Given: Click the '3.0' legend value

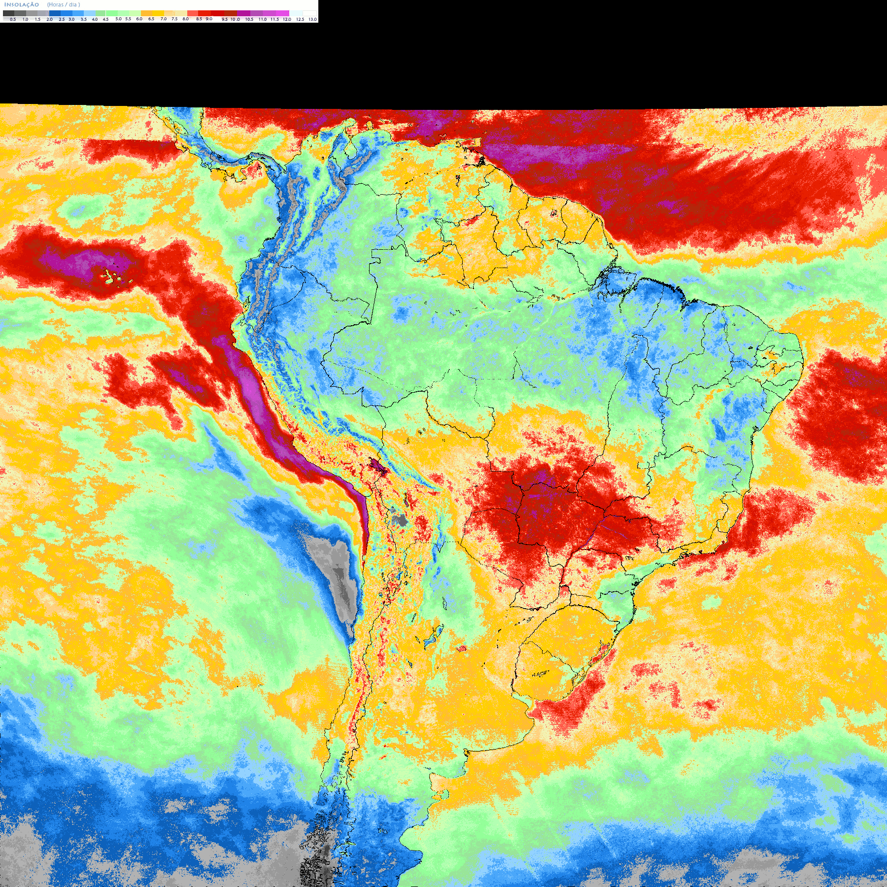Looking at the screenshot, I should pos(71,19).
